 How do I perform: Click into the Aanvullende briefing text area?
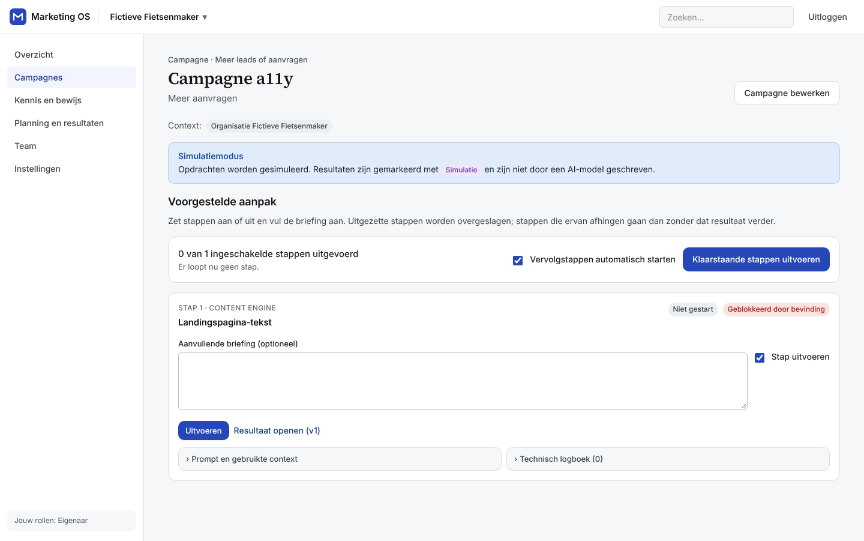(x=463, y=381)
